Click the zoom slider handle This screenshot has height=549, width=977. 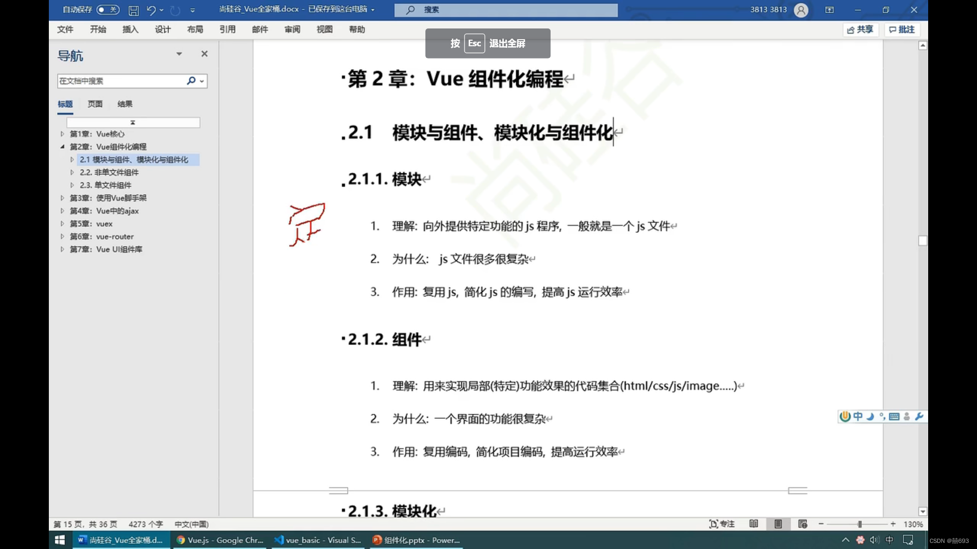tap(859, 524)
